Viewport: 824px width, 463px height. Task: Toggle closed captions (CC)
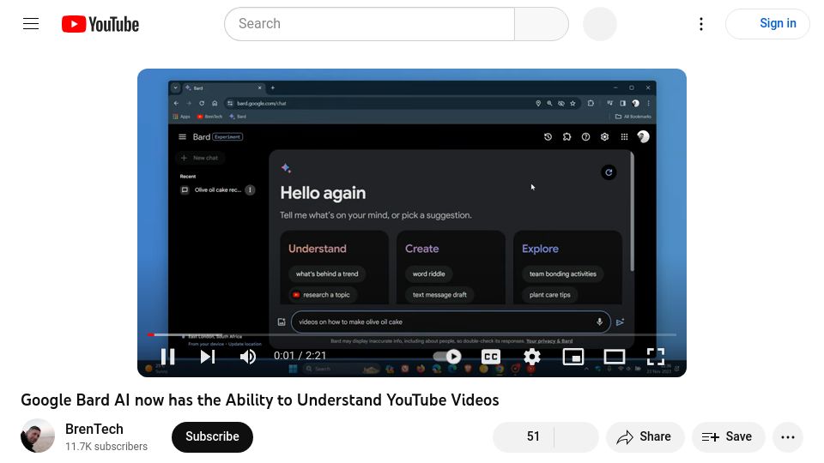[490, 357]
